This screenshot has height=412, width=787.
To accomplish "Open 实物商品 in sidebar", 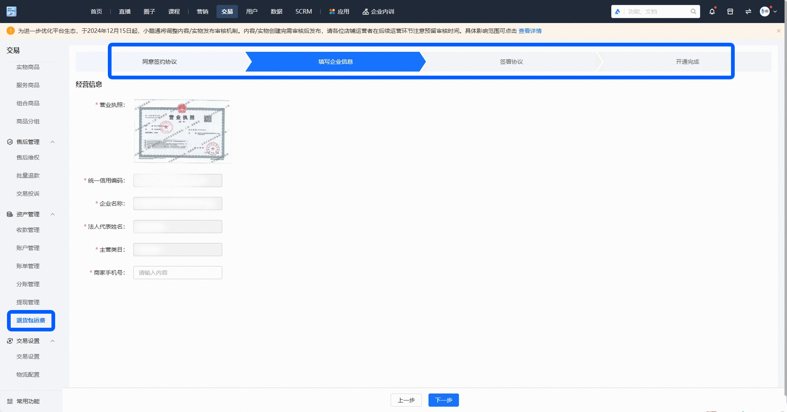I will pos(28,67).
